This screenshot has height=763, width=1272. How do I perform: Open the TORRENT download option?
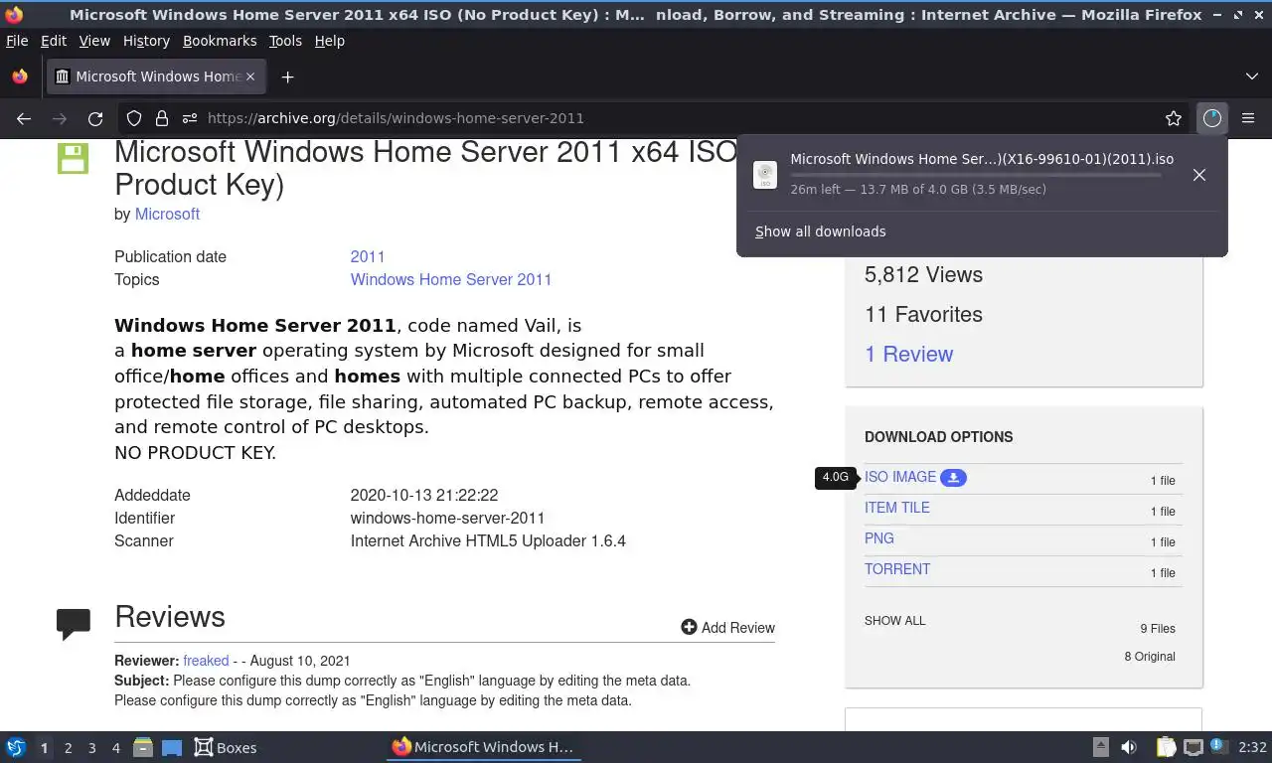897,569
